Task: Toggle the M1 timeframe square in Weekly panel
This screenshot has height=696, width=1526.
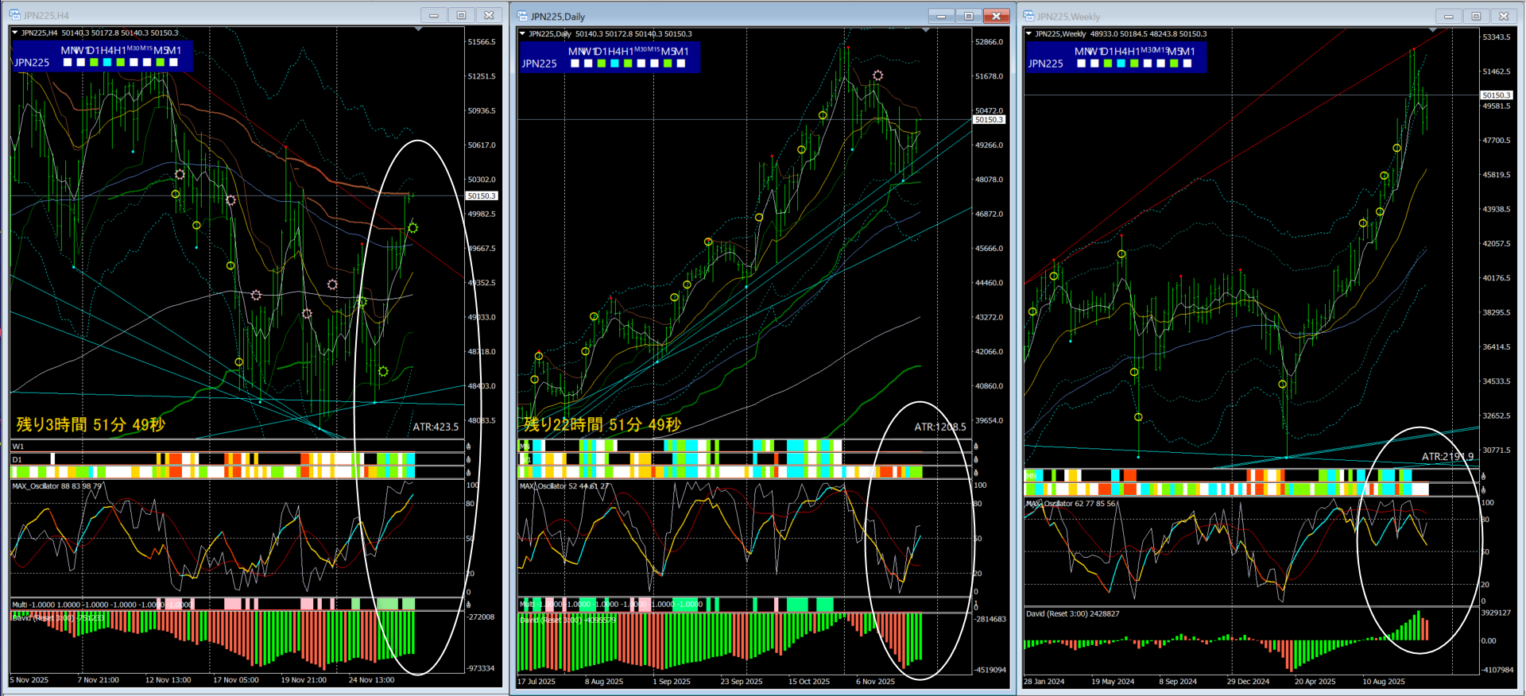Action: (x=1187, y=64)
